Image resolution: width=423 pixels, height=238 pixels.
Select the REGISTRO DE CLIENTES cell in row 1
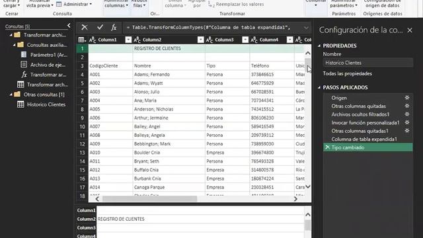169,48
